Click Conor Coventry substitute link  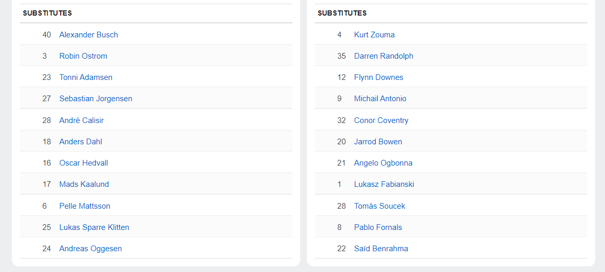(x=381, y=120)
